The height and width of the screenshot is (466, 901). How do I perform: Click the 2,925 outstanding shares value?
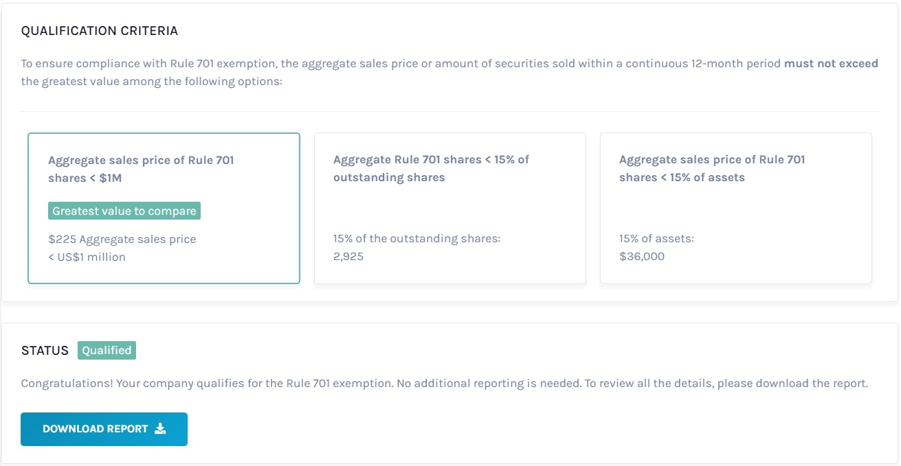348,257
